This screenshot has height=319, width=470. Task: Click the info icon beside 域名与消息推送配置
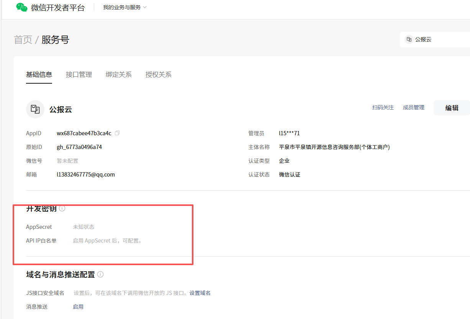[100, 274]
